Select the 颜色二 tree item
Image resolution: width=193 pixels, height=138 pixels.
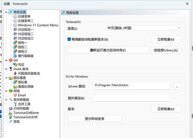(x=23, y=47)
